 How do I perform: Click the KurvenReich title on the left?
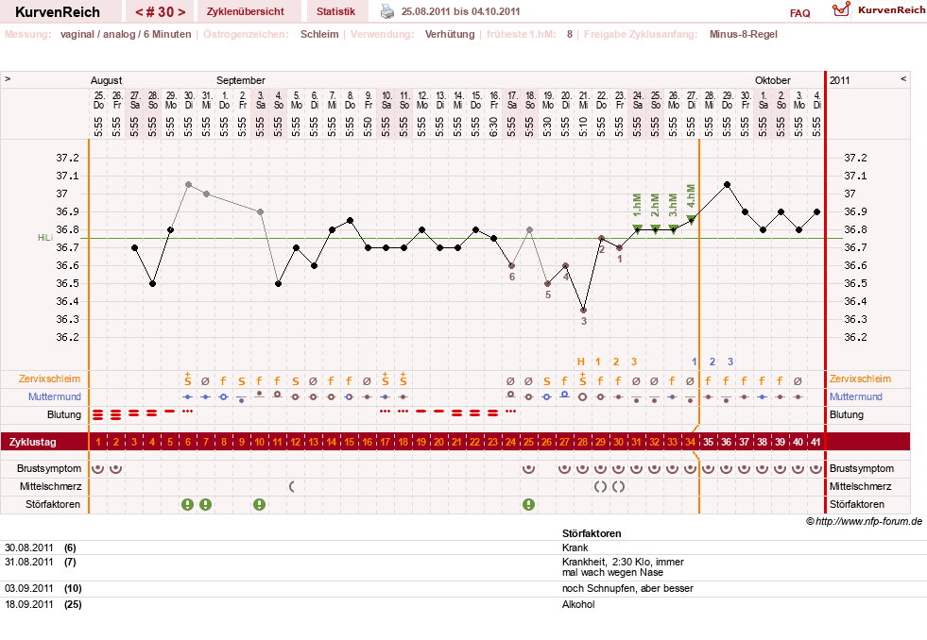pyautogui.click(x=58, y=12)
